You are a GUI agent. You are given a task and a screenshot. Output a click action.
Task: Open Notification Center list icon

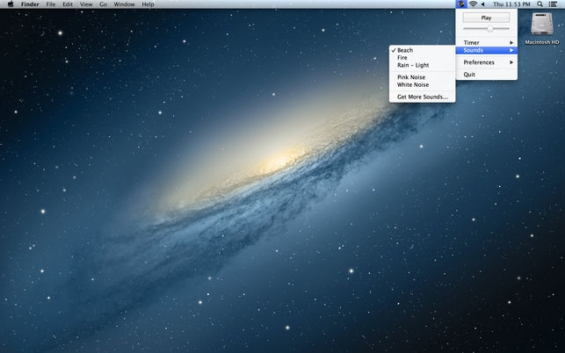click(x=554, y=4)
